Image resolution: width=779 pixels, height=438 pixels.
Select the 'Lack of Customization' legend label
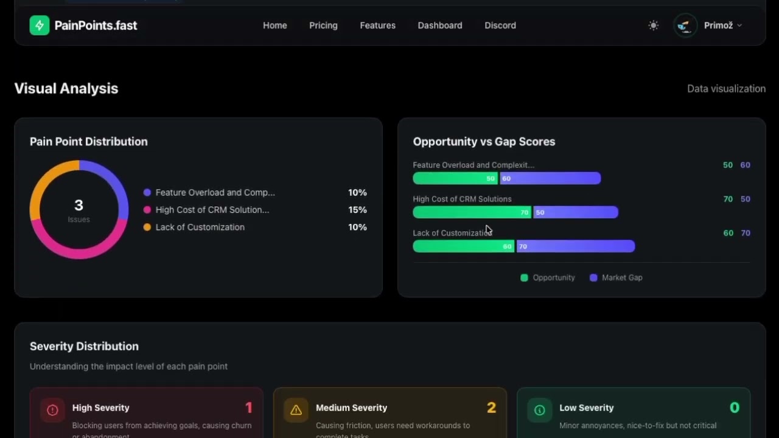pyautogui.click(x=200, y=227)
